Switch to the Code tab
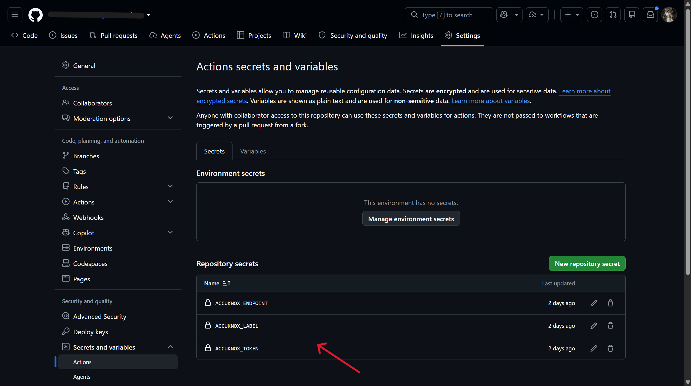Screen dimensions: 691x386 point(24,35)
